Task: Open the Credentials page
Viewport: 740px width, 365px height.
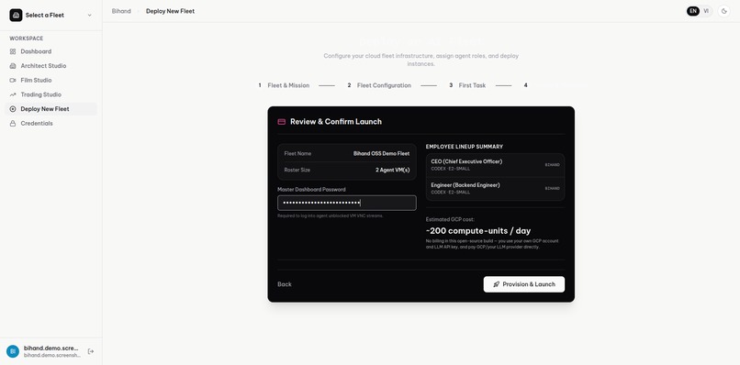Action: click(x=51, y=124)
